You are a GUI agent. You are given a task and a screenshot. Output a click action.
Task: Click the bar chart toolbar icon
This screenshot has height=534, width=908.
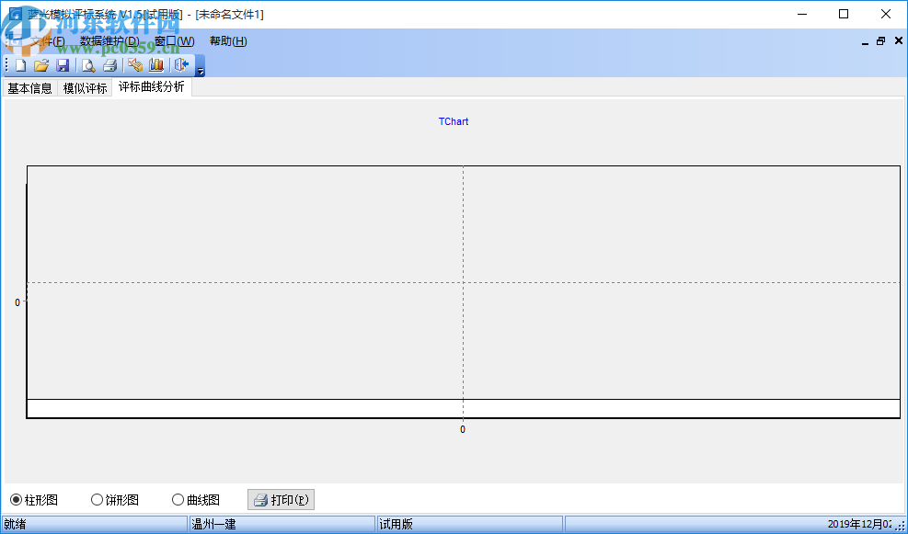(156, 65)
